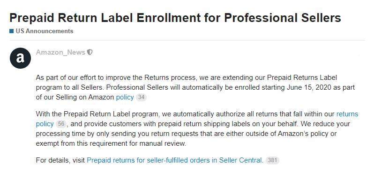Click the 56 click-count badge
Viewport: 381px width, 178px height.
pos(61,124)
